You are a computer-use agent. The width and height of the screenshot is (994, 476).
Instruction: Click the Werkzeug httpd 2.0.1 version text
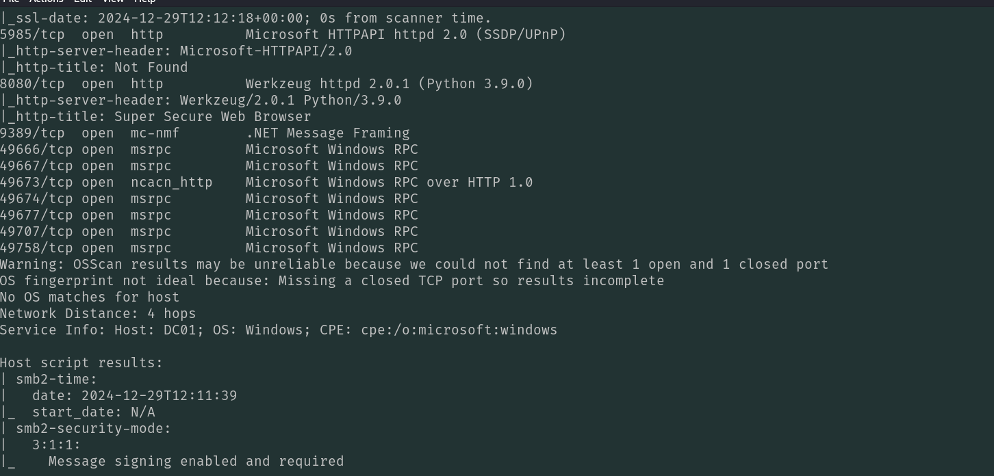(x=327, y=84)
